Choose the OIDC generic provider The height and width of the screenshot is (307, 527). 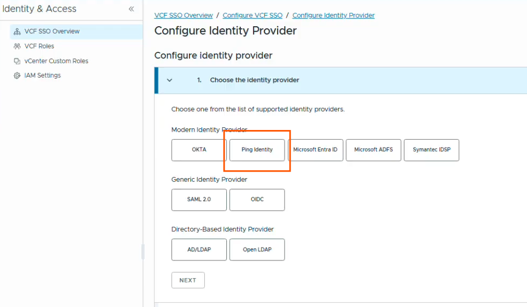pos(257,200)
